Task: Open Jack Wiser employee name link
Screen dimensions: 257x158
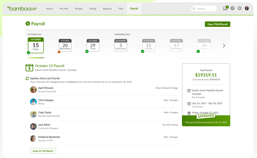Action: (44, 125)
